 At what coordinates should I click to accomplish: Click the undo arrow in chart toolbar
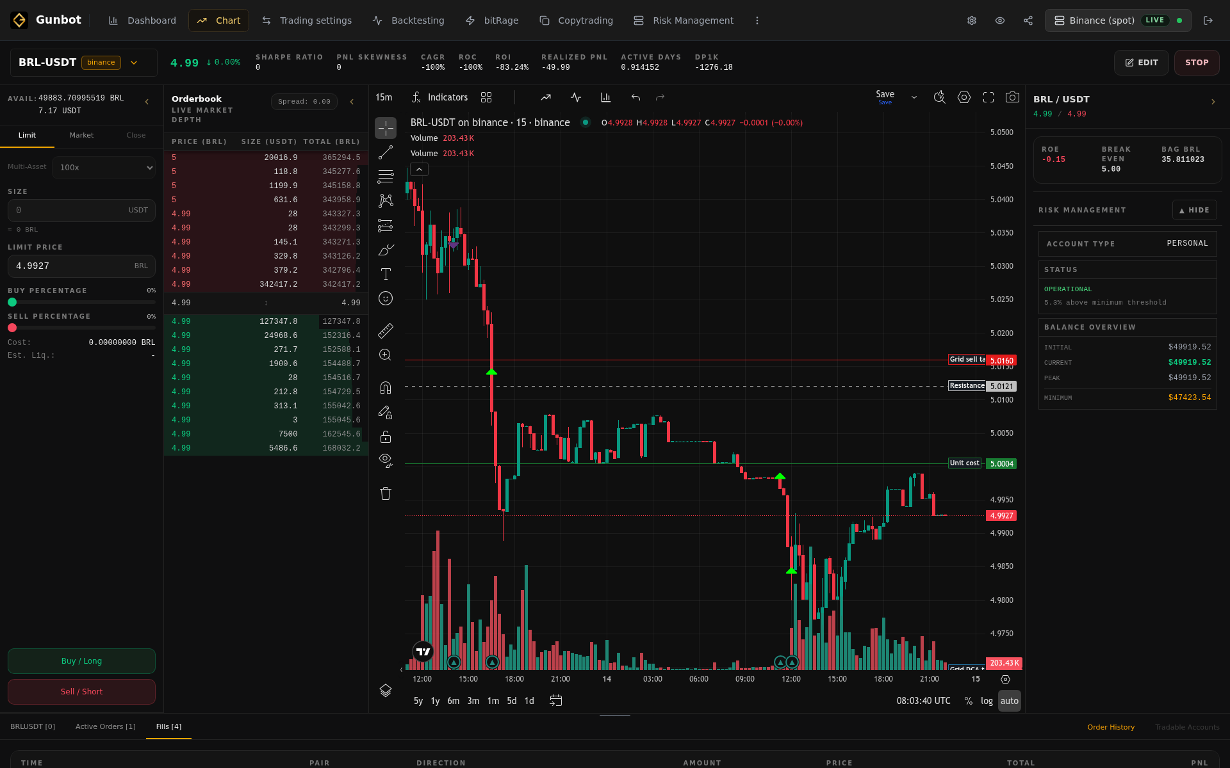tap(635, 97)
